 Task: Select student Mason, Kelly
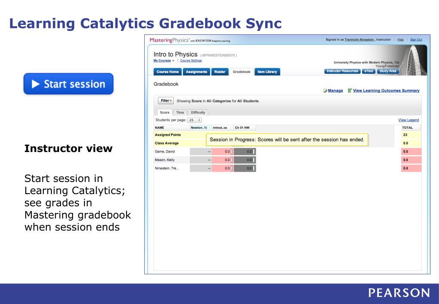[x=165, y=160]
